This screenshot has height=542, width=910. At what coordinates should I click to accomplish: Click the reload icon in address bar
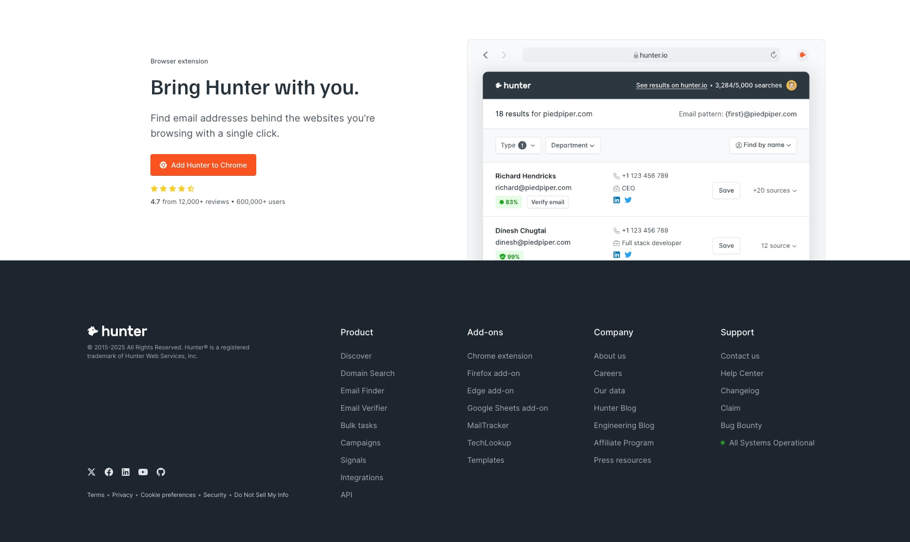773,55
